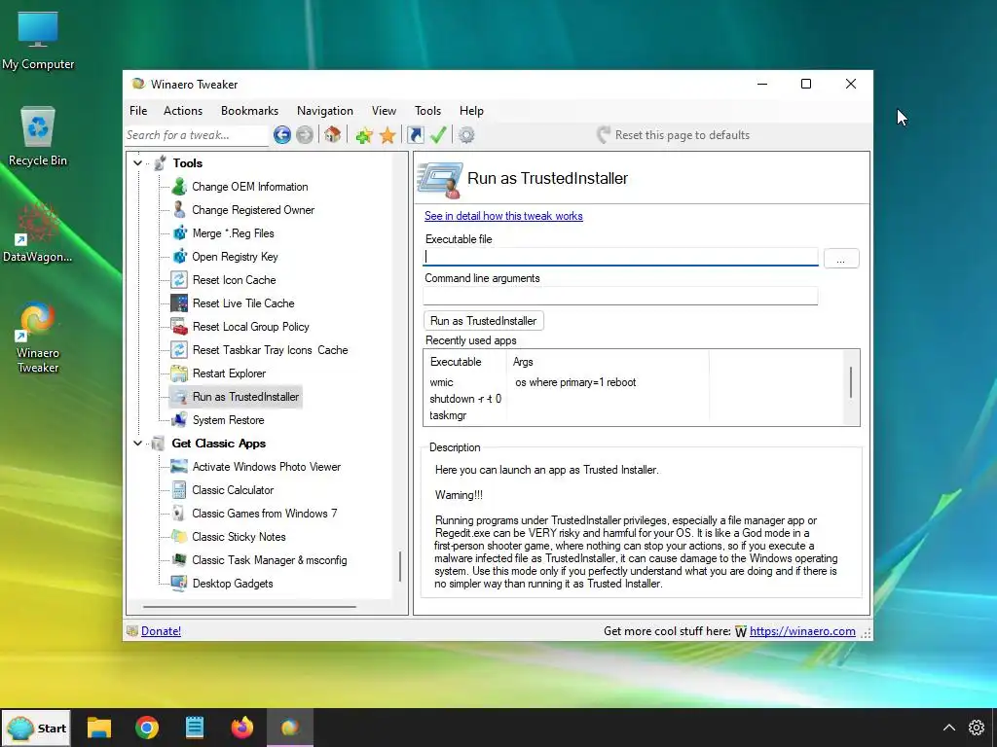Click the shortcut arrow toolbar icon
Viewport: 997px width, 747px height.
point(415,134)
